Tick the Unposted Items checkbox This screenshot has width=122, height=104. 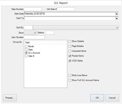(70, 51)
